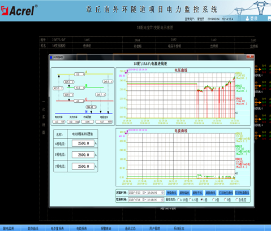Click the 打印电流曲线 print button
The height and width of the screenshot is (231, 271).
point(242,193)
